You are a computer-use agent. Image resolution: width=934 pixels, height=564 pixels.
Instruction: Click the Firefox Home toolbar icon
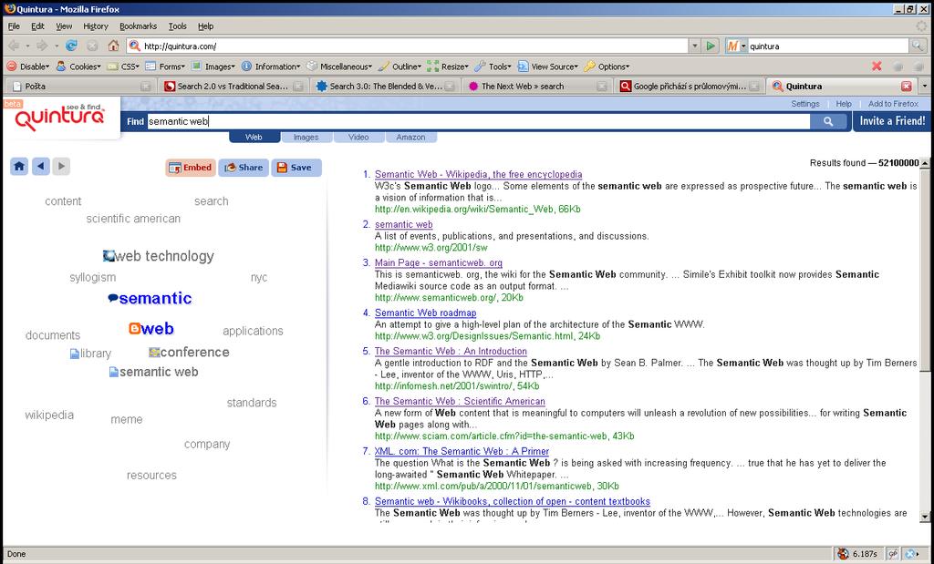[x=113, y=46]
